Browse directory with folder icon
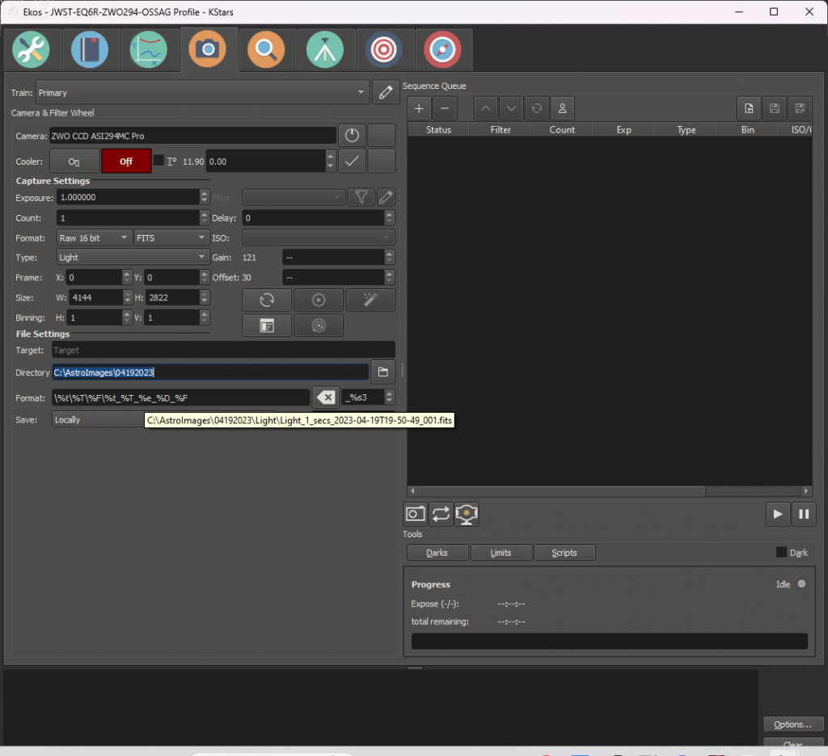Viewport: 828px width, 756px height. pos(382,372)
